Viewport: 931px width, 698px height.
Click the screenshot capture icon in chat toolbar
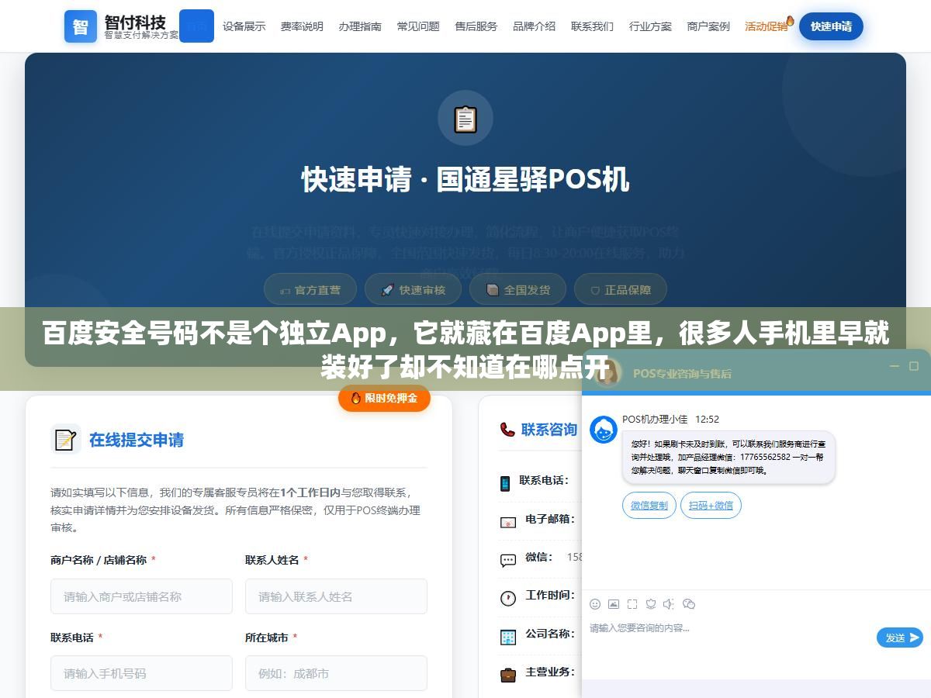click(632, 604)
